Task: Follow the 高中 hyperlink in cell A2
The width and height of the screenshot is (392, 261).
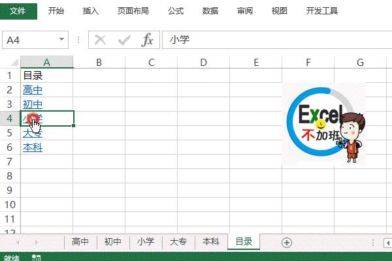Action: (x=33, y=90)
